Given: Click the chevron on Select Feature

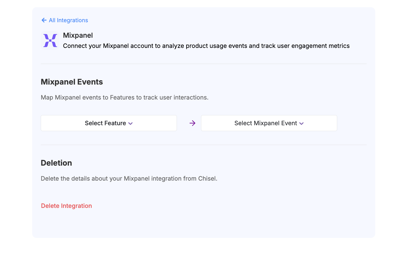Looking at the screenshot, I should [x=131, y=123].
